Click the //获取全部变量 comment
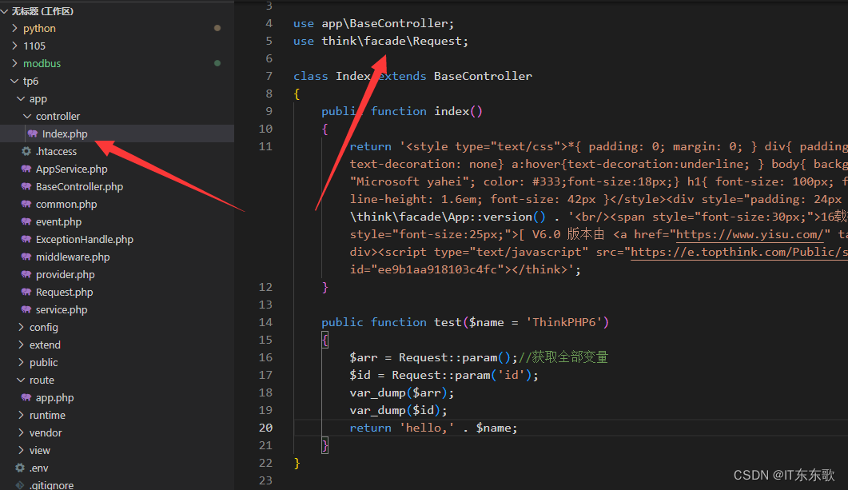The height and width of the screenshot is (490, 848). [563, 357]
